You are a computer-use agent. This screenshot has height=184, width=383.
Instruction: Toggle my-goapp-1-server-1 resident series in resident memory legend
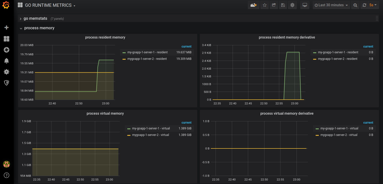coord(147,52)
